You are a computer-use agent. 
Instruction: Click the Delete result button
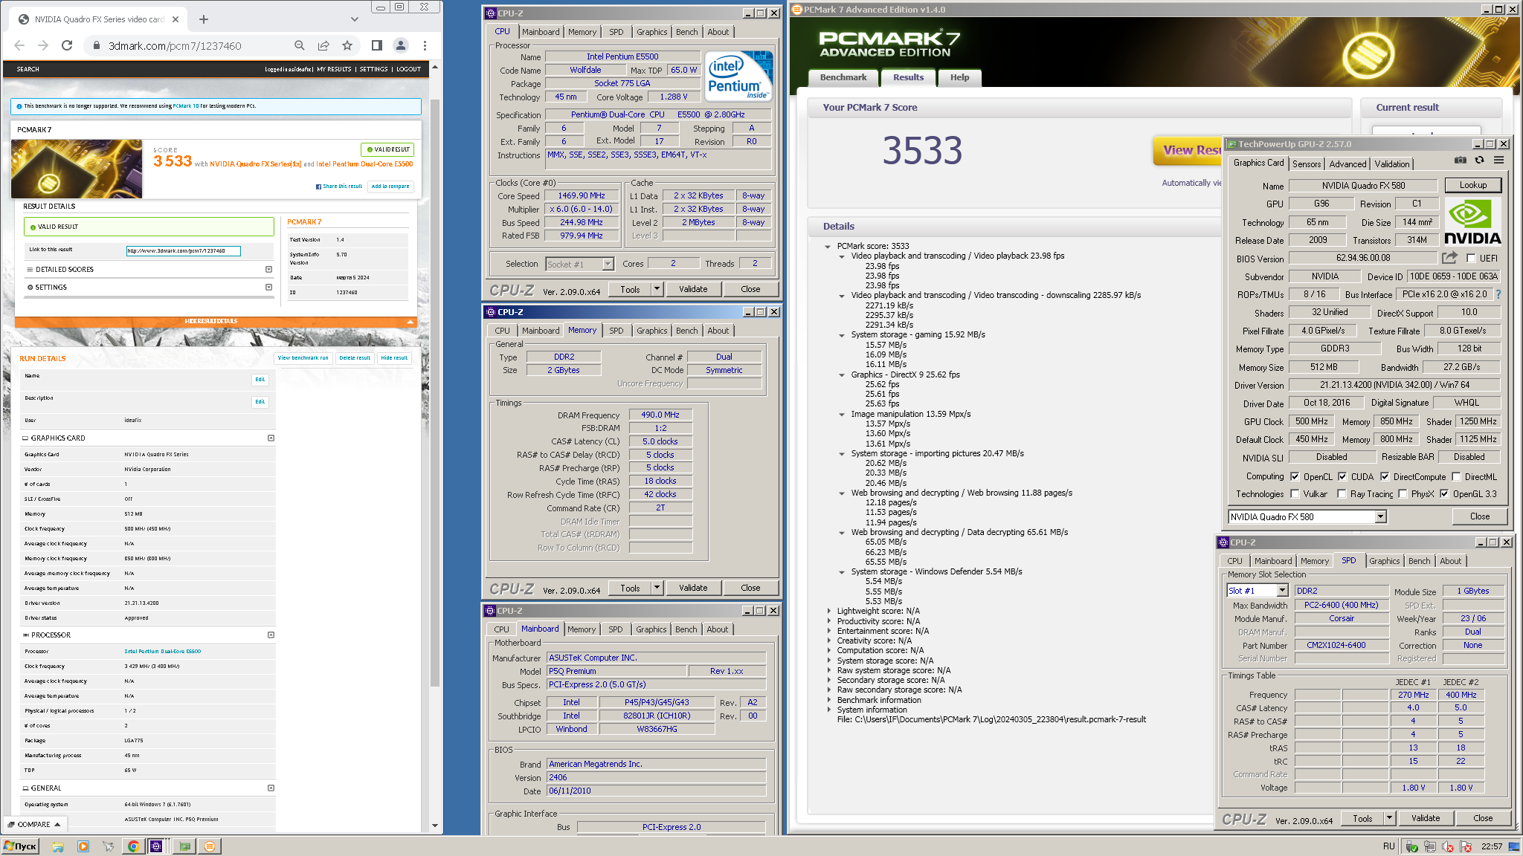point(354,358)
